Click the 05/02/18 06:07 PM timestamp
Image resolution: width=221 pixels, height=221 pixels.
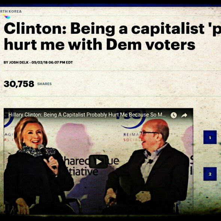click(52, 62)
